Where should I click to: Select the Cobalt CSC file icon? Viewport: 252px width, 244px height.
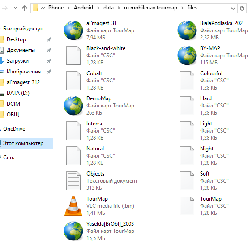(73, 81)
